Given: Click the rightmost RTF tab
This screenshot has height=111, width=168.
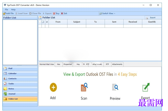Looking at the screenshot, I should point(107,64).
